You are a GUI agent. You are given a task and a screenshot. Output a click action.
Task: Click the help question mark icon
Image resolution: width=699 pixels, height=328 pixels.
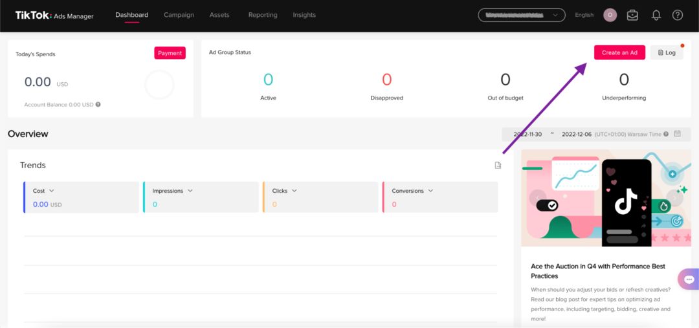coord(678,15)
